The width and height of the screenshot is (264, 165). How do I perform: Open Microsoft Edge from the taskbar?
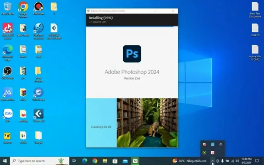coord(85,161)
